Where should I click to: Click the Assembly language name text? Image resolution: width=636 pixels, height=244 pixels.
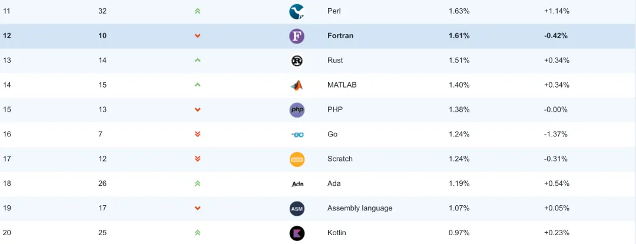click(x=359, y=208)
